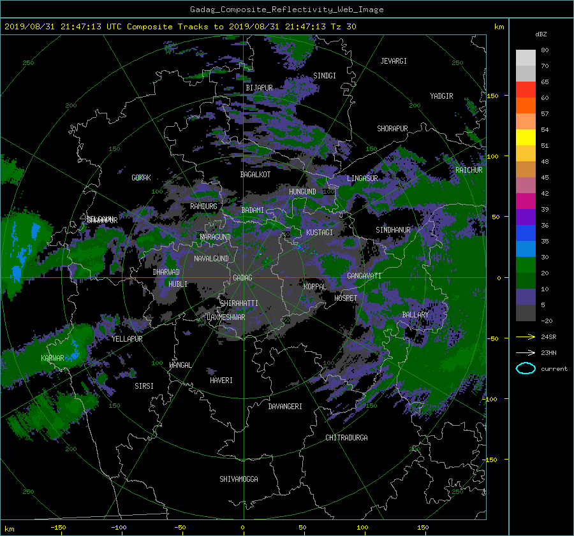Screen dimensions: 574x536
Task: Select the NAVALGUND city label
Action: (211, 259)
